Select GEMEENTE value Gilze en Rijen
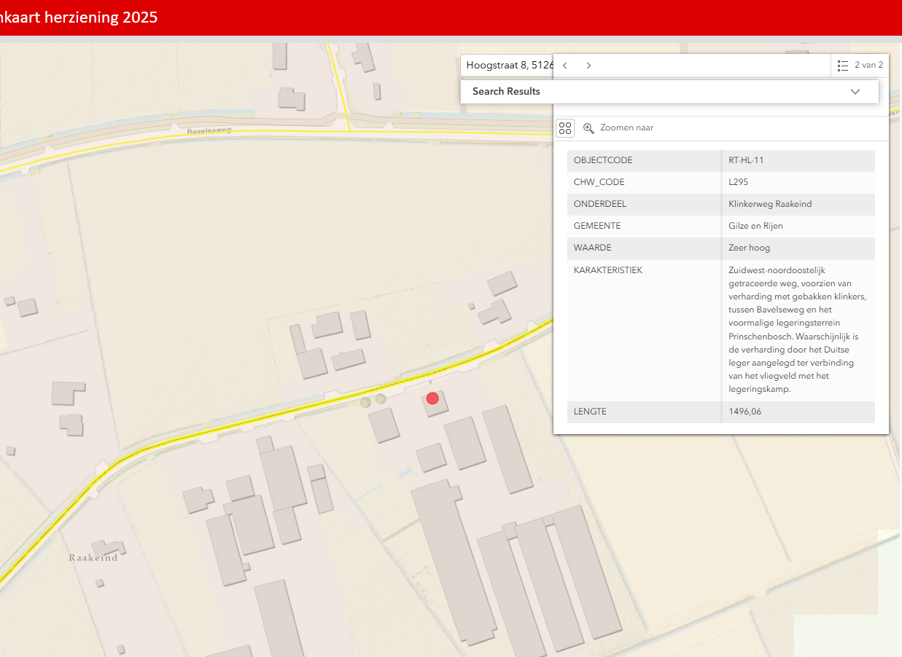The width and height of the screenshot is (902, 657). tap(755, 226)
